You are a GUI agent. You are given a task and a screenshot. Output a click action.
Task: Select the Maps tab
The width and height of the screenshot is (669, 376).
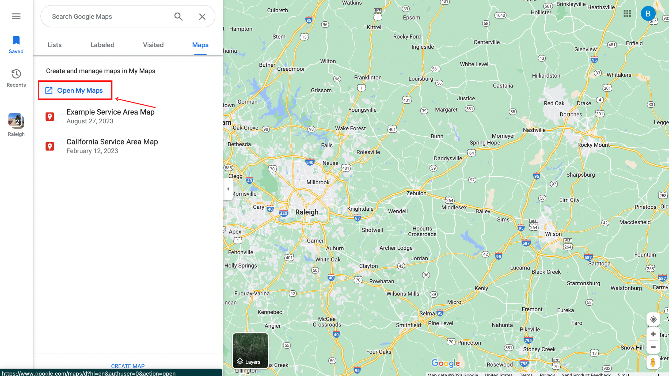tap(200, 45)
